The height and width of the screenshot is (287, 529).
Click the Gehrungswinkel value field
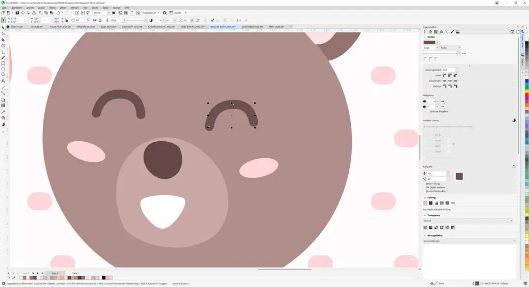(x=448, y=70)
